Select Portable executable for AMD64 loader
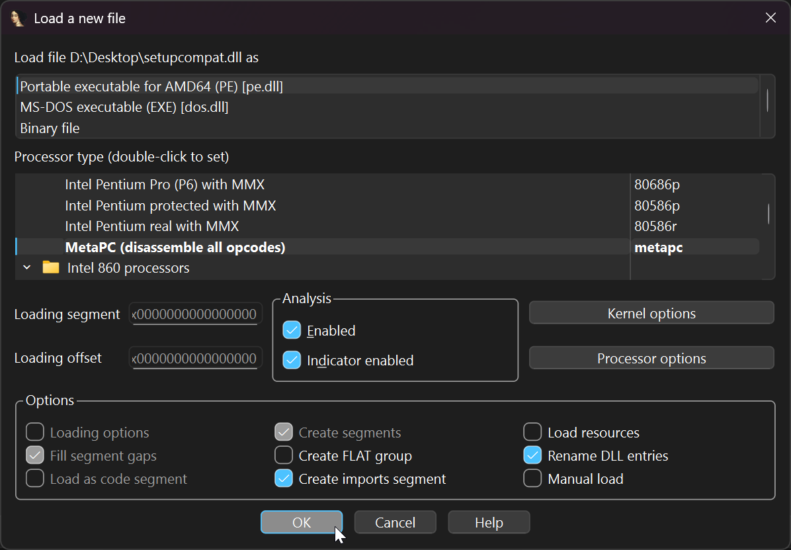This screenshot has width=791, height=550. (152, 85)
